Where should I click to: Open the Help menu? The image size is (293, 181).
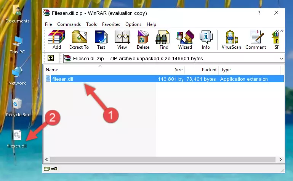pyautogui.click(x=151, y=24)
